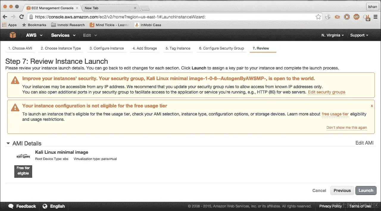Click the English language link
Image resolution: width=381 pixels, height=211 pixels.
[x=57, y=206]
